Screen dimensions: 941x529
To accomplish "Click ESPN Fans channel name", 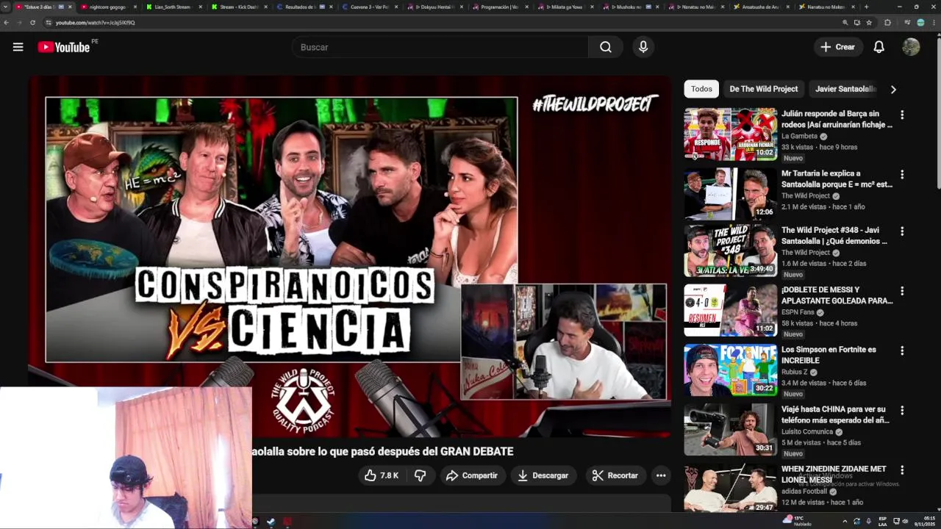I will [798, 312].
